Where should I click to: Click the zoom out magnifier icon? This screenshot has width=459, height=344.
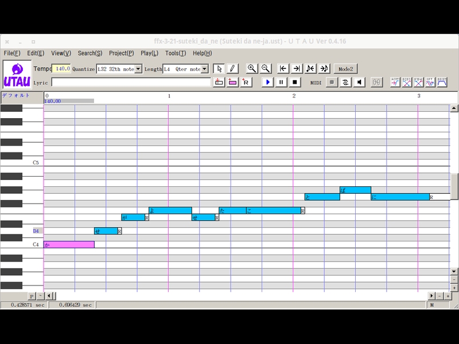coord(266,69)
